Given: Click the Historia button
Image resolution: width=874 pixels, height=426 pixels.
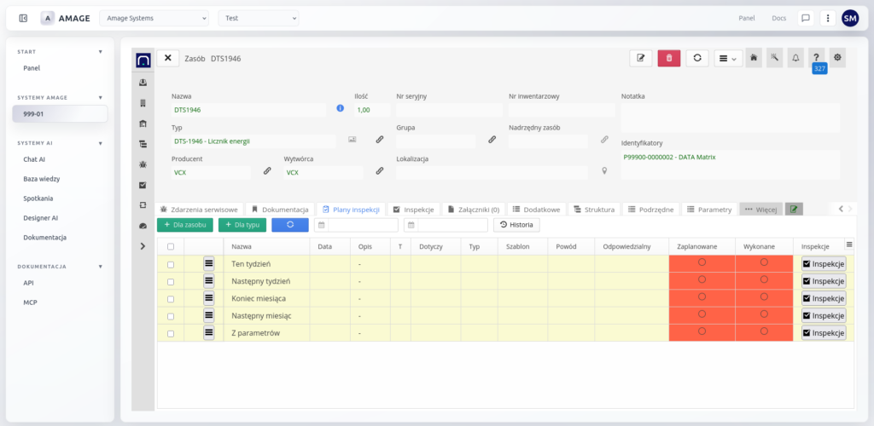Looking at the screenshot, I should click(x=516, y=225).
